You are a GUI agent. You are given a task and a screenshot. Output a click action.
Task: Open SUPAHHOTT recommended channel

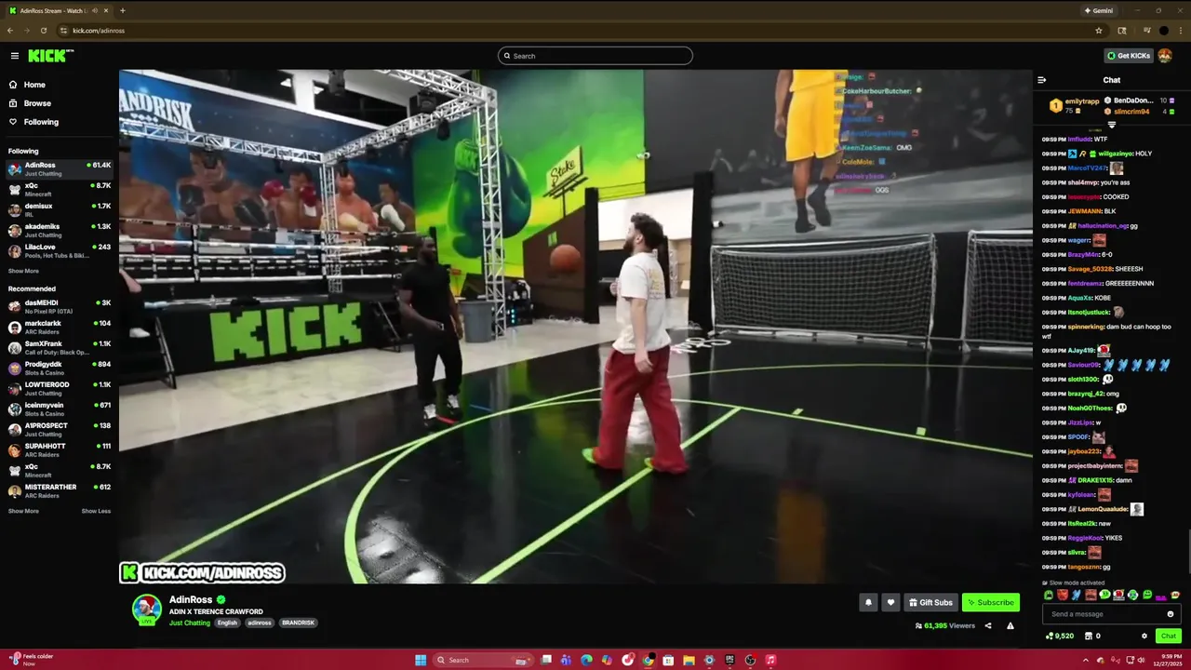coord(59,450)
